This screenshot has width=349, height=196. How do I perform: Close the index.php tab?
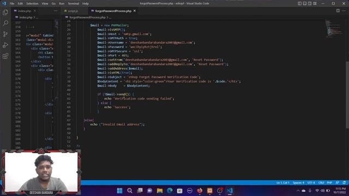pos(35,11)
